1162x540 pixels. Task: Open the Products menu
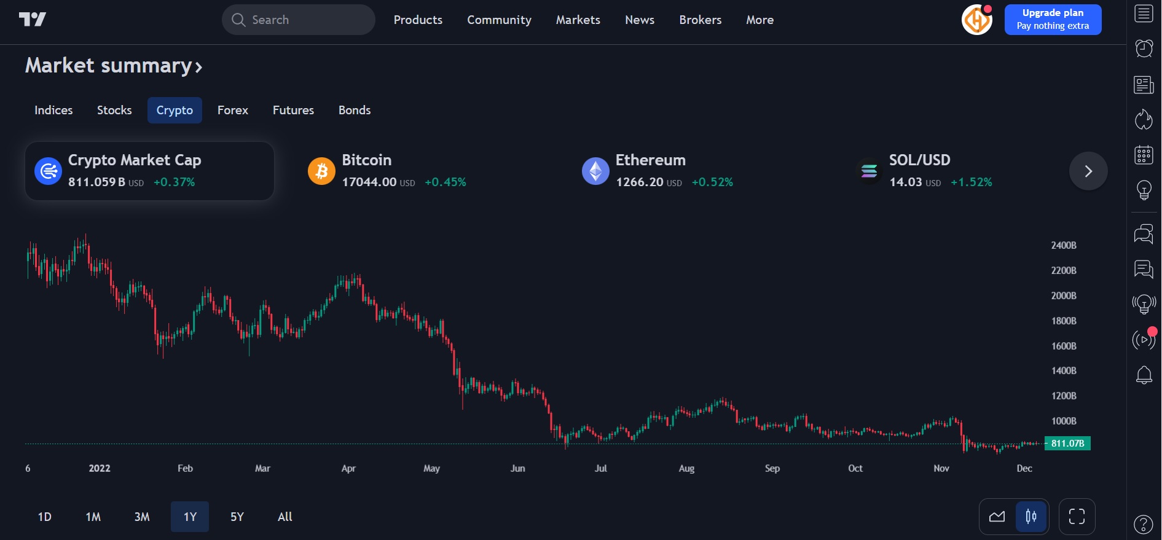[x=418, y=20]
